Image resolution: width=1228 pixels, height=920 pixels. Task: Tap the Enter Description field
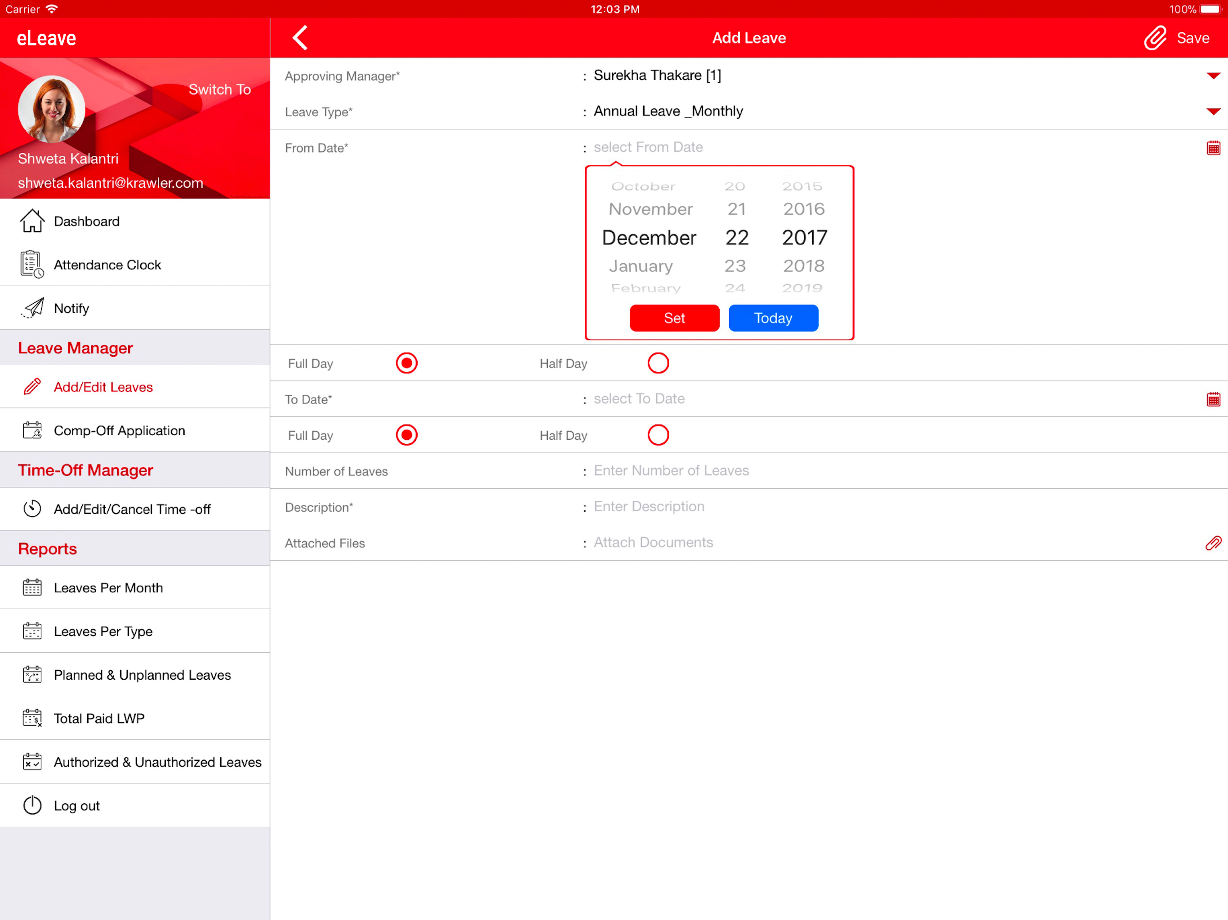click(649, 507)
